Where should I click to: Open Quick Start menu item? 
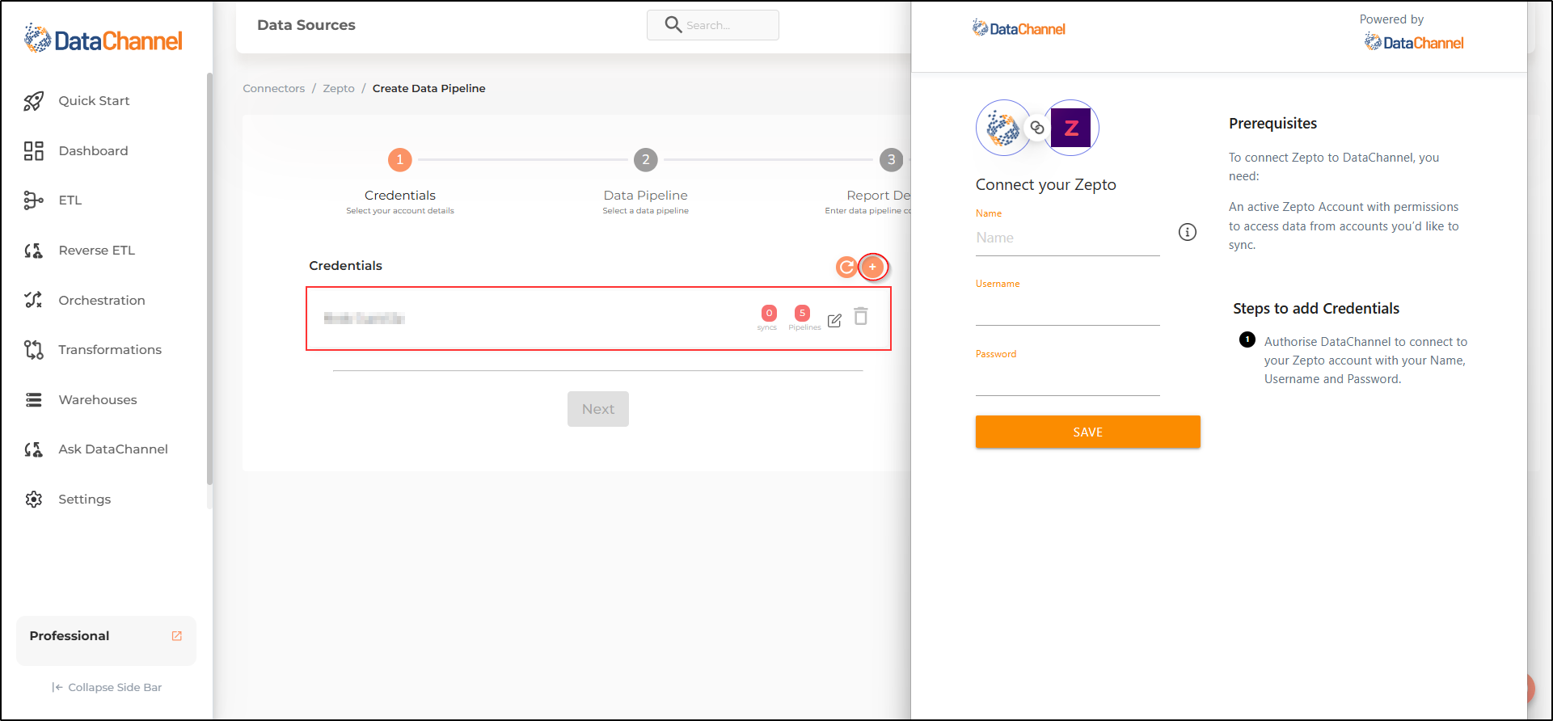point(94,101)
